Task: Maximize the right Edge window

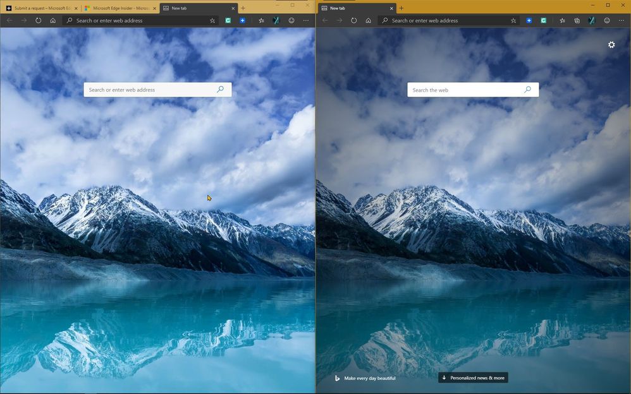Action: (608, 5)
